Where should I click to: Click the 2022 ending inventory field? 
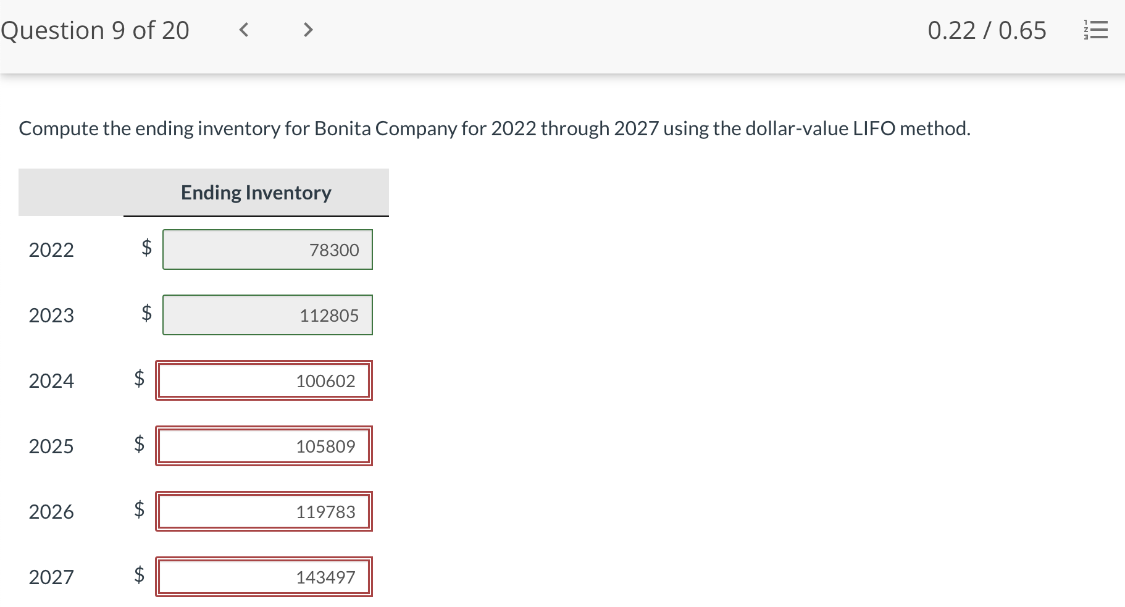[267, 249]
